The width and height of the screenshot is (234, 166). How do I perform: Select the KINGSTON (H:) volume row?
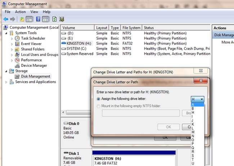point(77,44)
